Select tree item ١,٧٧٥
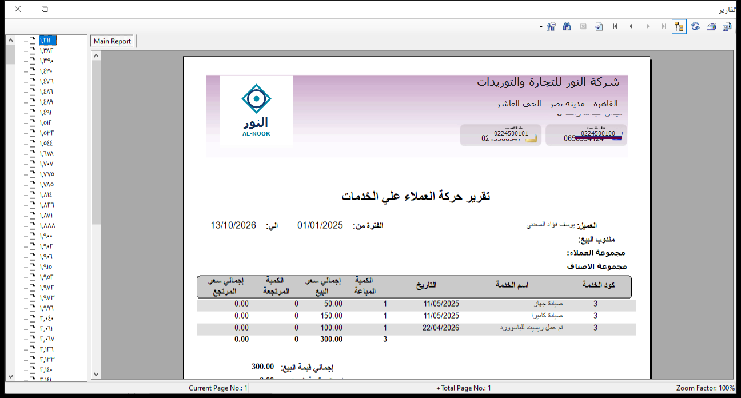This screenshot has width=741, height=398. point(47,174)
